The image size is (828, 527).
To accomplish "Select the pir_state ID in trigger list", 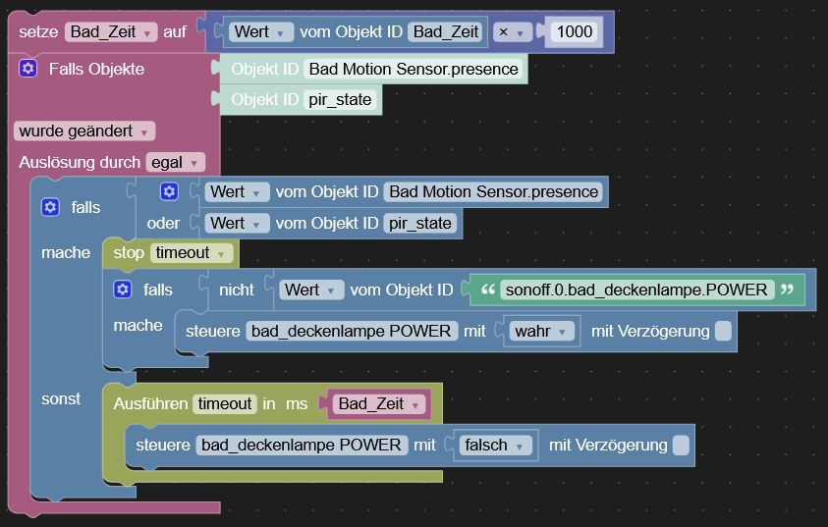I will click(x=340, y=100).
